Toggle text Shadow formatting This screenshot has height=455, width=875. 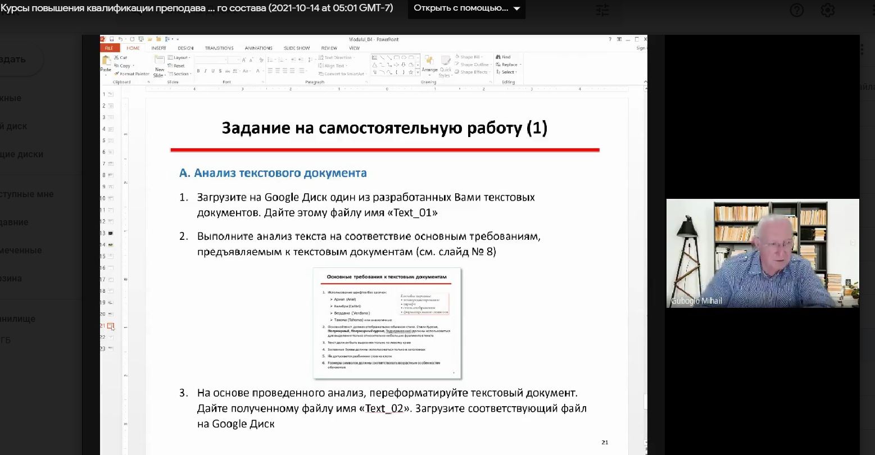[x=220, y=71]
